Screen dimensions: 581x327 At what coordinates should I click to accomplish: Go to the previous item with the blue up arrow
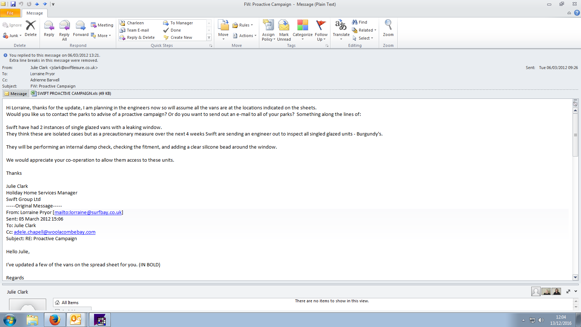tap(37, 4)
